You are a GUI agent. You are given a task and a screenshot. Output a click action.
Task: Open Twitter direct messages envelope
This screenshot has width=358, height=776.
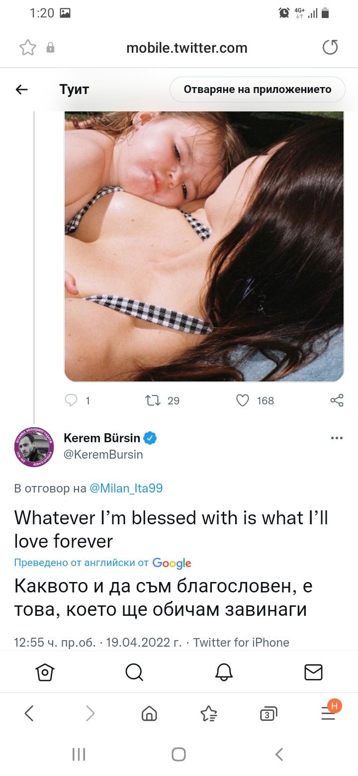pos(313,673)
